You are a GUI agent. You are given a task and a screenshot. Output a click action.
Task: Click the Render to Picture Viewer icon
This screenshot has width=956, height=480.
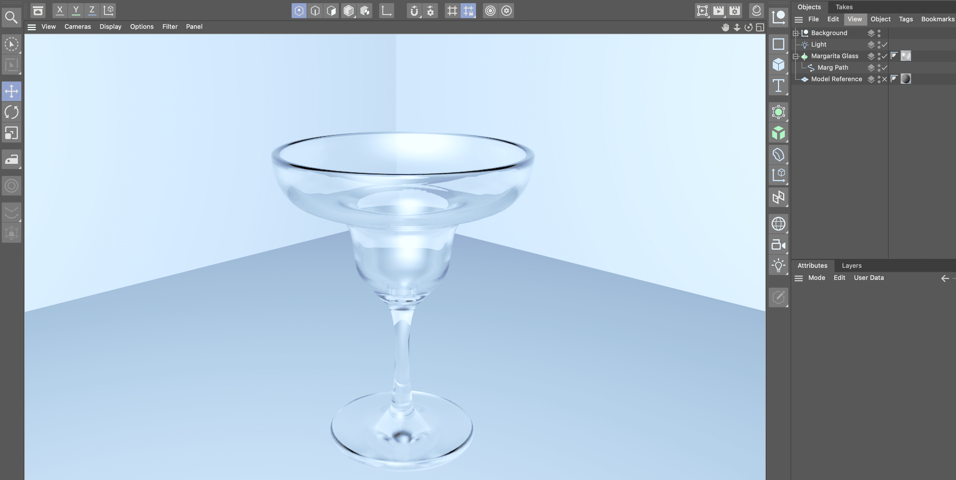coord(718,11)
